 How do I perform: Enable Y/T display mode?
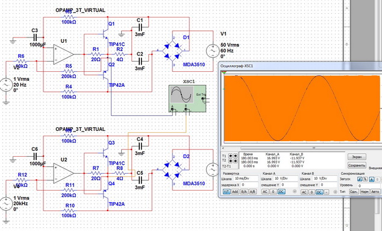pos(227,192)
